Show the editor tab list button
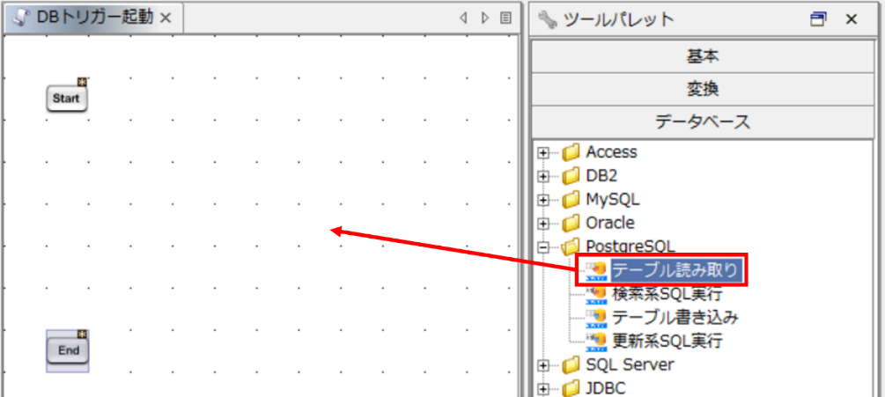This screenshot has height=397, width=885. [506, 18]
